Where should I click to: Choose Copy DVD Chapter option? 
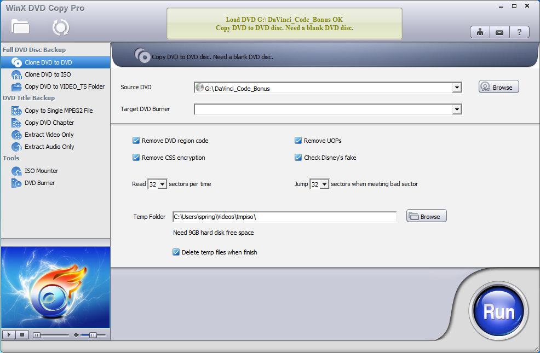pyautogui.click(x=55, y=123)
